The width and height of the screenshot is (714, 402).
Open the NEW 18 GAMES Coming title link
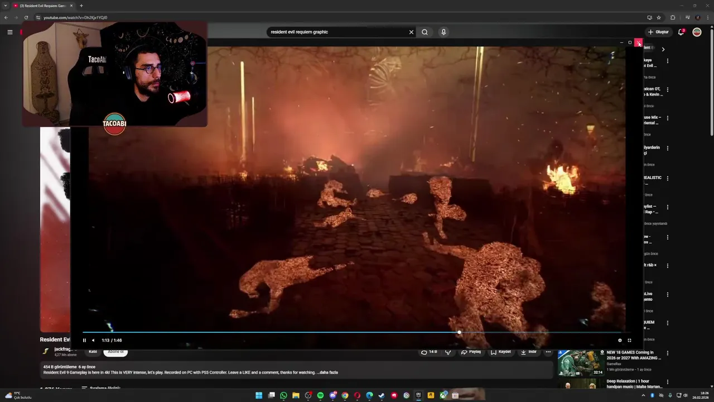634,355
